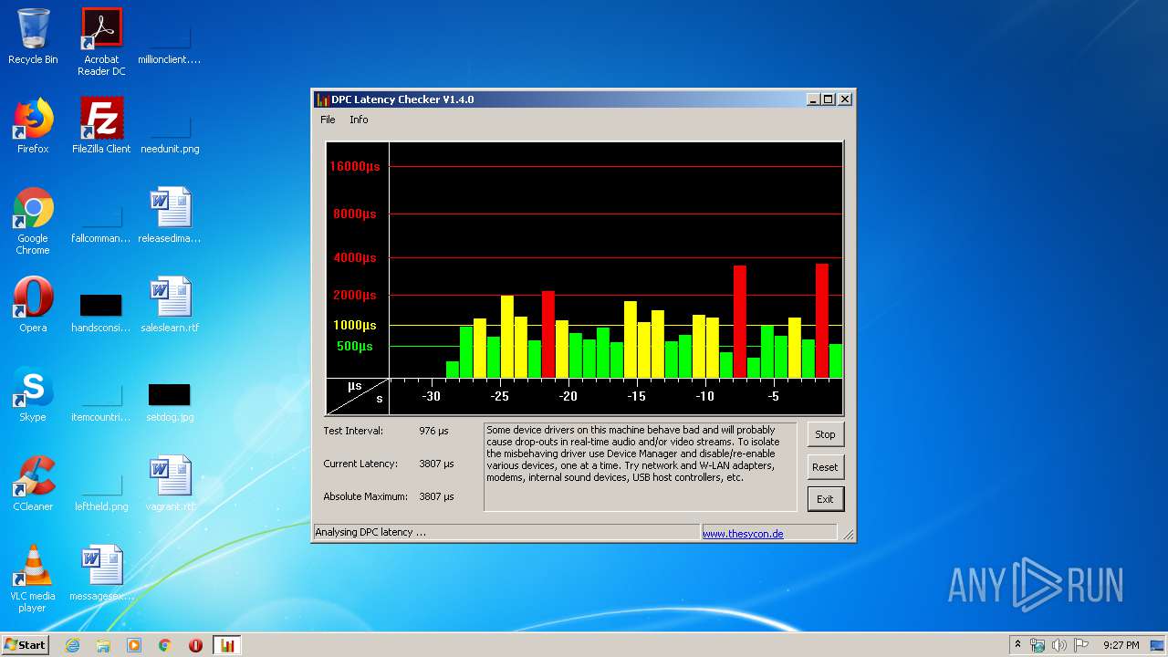
Task: Open the Action Center flag icon
Action: (1081, 645)
